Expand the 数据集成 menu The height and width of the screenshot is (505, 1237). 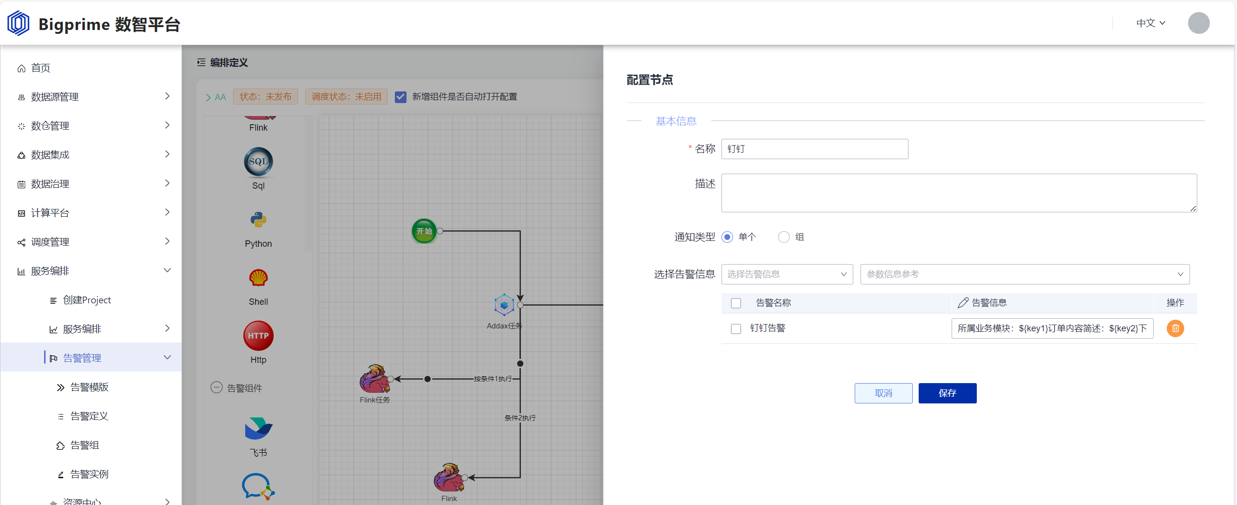(x=91, y=155)
